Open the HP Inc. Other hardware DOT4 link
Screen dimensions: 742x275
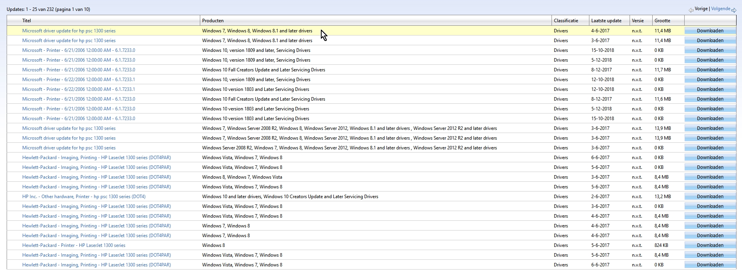coord(84,197)
